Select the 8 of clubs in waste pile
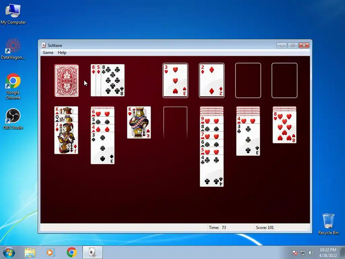Screen dimensions: 345x259 click(113, 80)
